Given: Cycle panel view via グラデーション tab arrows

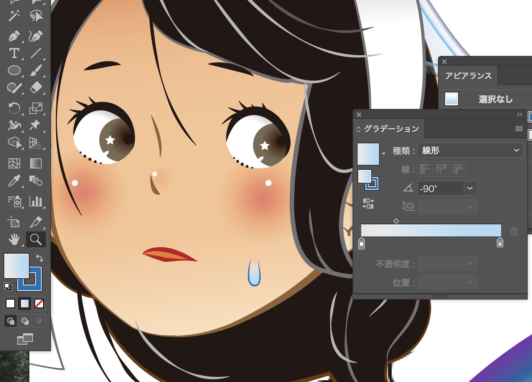Looking at the screenshot, I should point(358,129).
